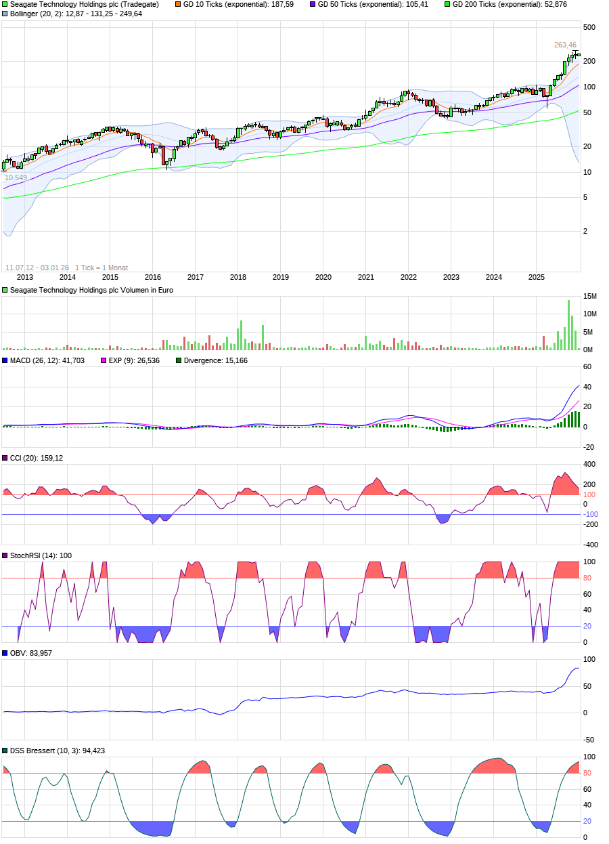Screen dimensions: 609x844
Task: Click 'CCI (20): 159,12' label
Action: [x=37, y=458]
